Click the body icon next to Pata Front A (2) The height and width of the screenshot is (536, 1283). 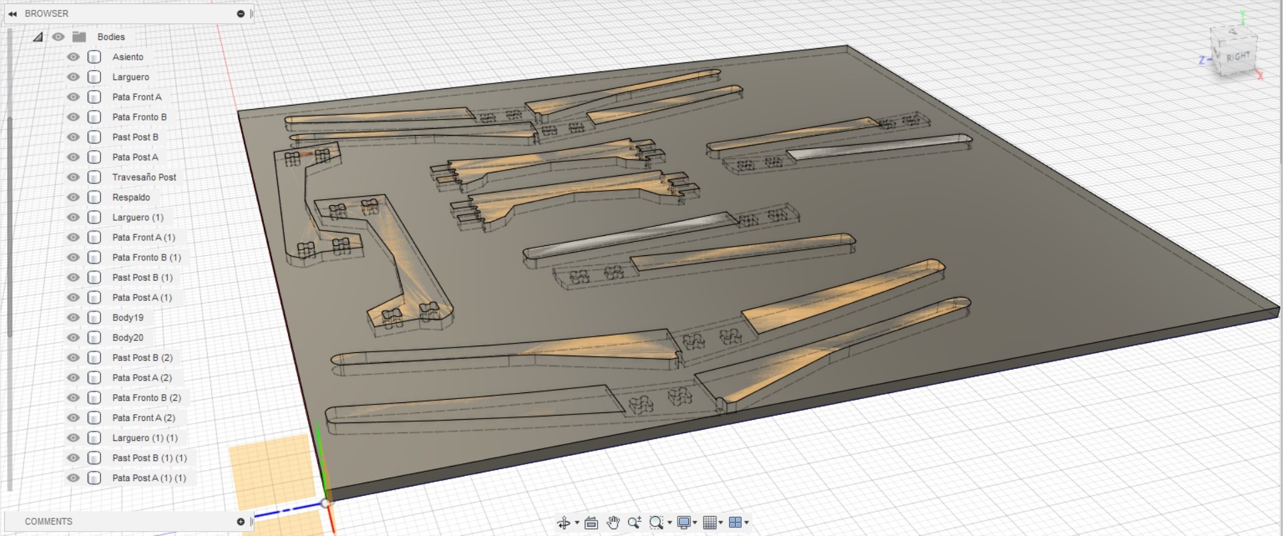pos(94,418)
